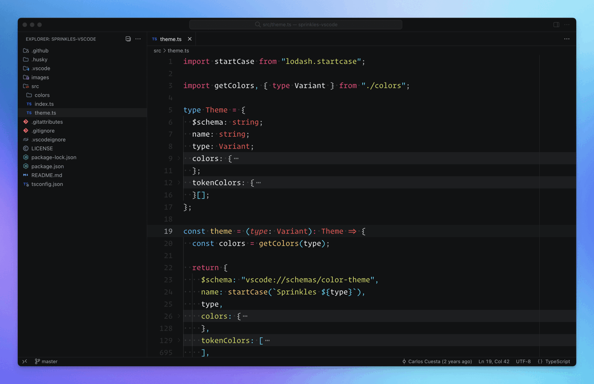Viewport: 594px width, 384px height.
Task: Click folded ellipsis after colors: { line 26
Action: coord(245,316)
